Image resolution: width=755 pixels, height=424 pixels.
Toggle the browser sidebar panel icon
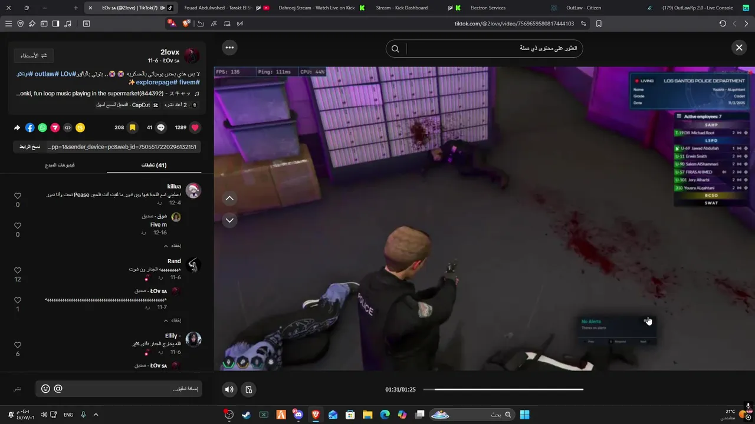click(x=55, y=24)
